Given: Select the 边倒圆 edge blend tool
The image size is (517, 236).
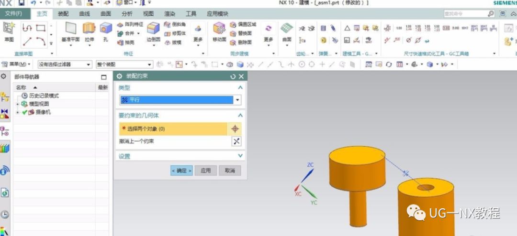Looking at the screenshot, I should point(153,33).
